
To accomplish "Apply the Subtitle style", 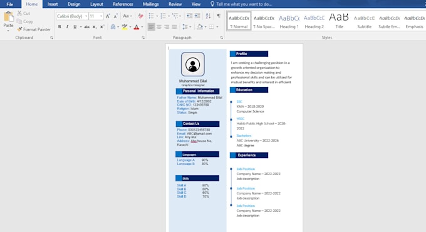I will click(364, 21).
